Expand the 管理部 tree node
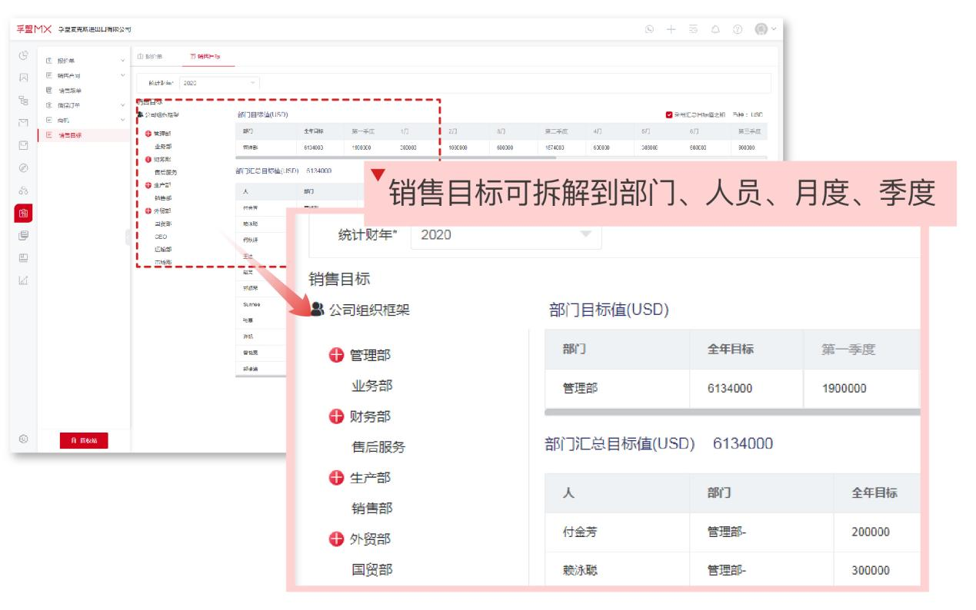The width and height of the screenshot is (976, 610). point(336,355)
